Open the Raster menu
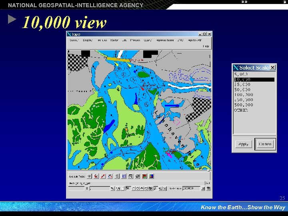Viewport: 288px width, 216px height. coord(114,40)
